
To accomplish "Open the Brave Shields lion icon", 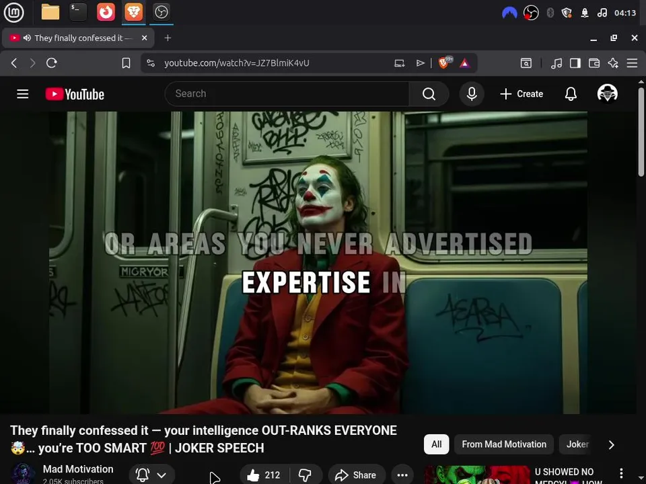I will (x=445, y=63).
